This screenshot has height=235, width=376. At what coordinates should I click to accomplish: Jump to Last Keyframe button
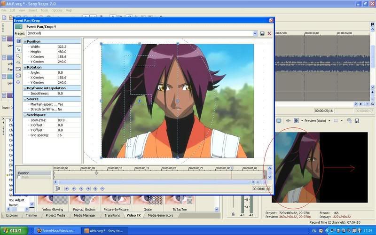(88, 189)
